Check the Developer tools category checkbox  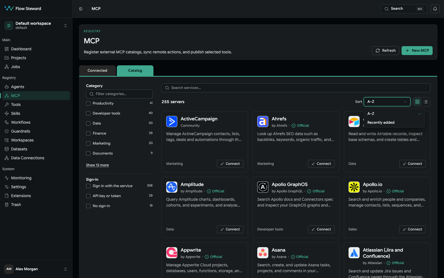[x=88, y=113]
